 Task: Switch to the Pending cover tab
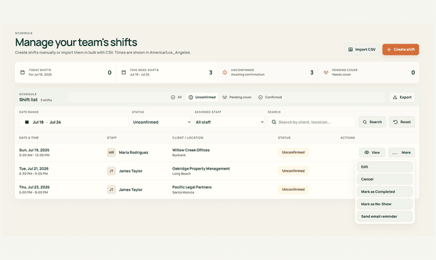click(237, 97)
